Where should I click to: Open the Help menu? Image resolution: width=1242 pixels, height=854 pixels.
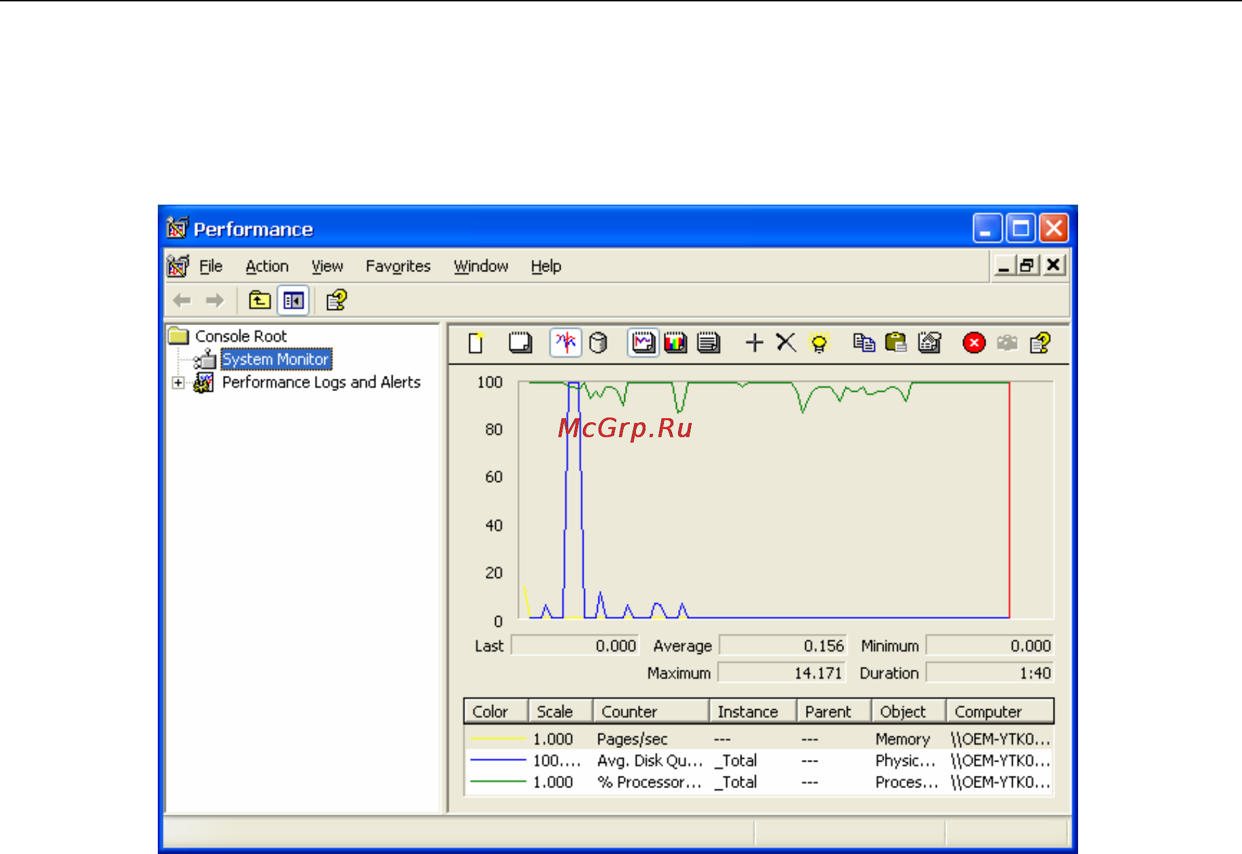[x=546, y=266]
